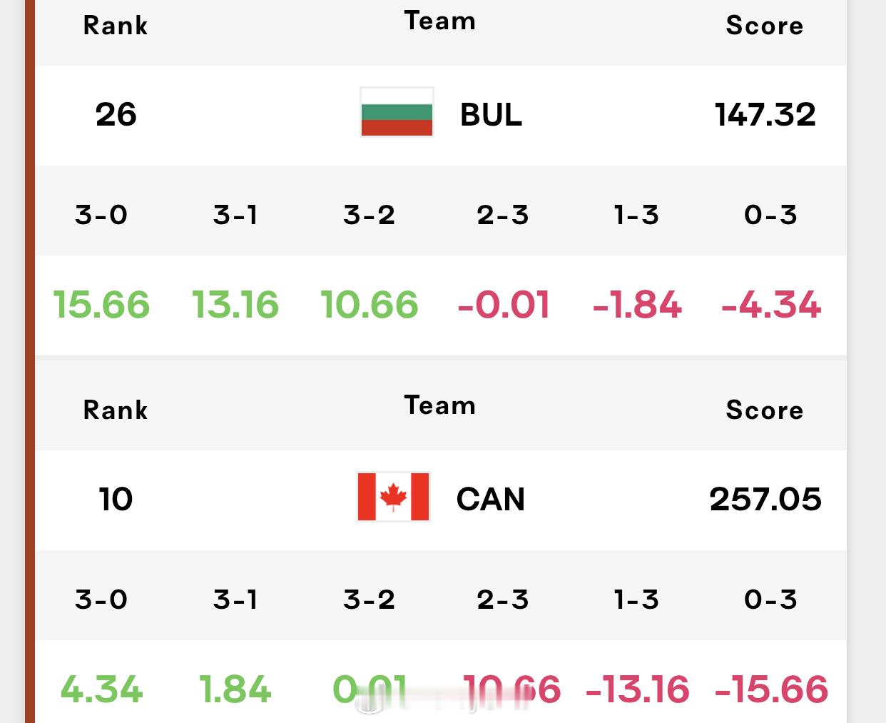
Task: Click Canada's -15.66 value under 0-3
Action: pyautogui.click(x=771, y=689)
